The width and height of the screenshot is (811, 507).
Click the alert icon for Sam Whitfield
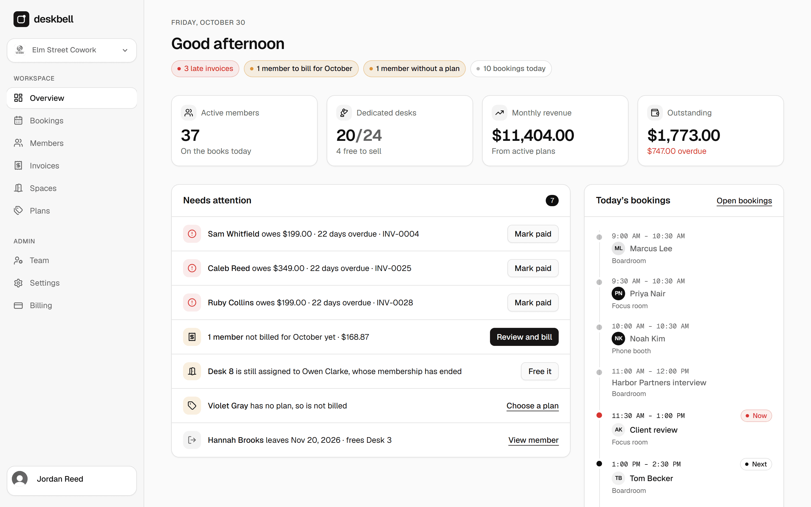[x=192, y=234]
